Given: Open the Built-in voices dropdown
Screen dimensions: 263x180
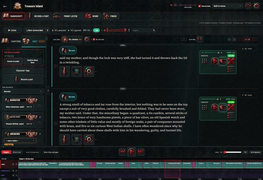Looking at the screenshot, I should tap(228, 6).
